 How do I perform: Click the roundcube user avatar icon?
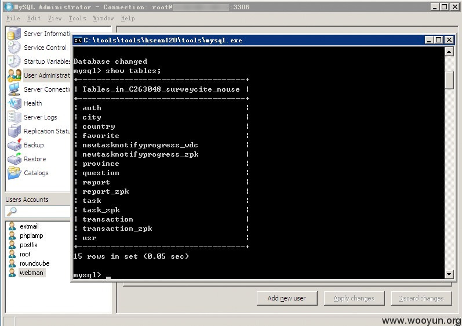coord(12,263)
